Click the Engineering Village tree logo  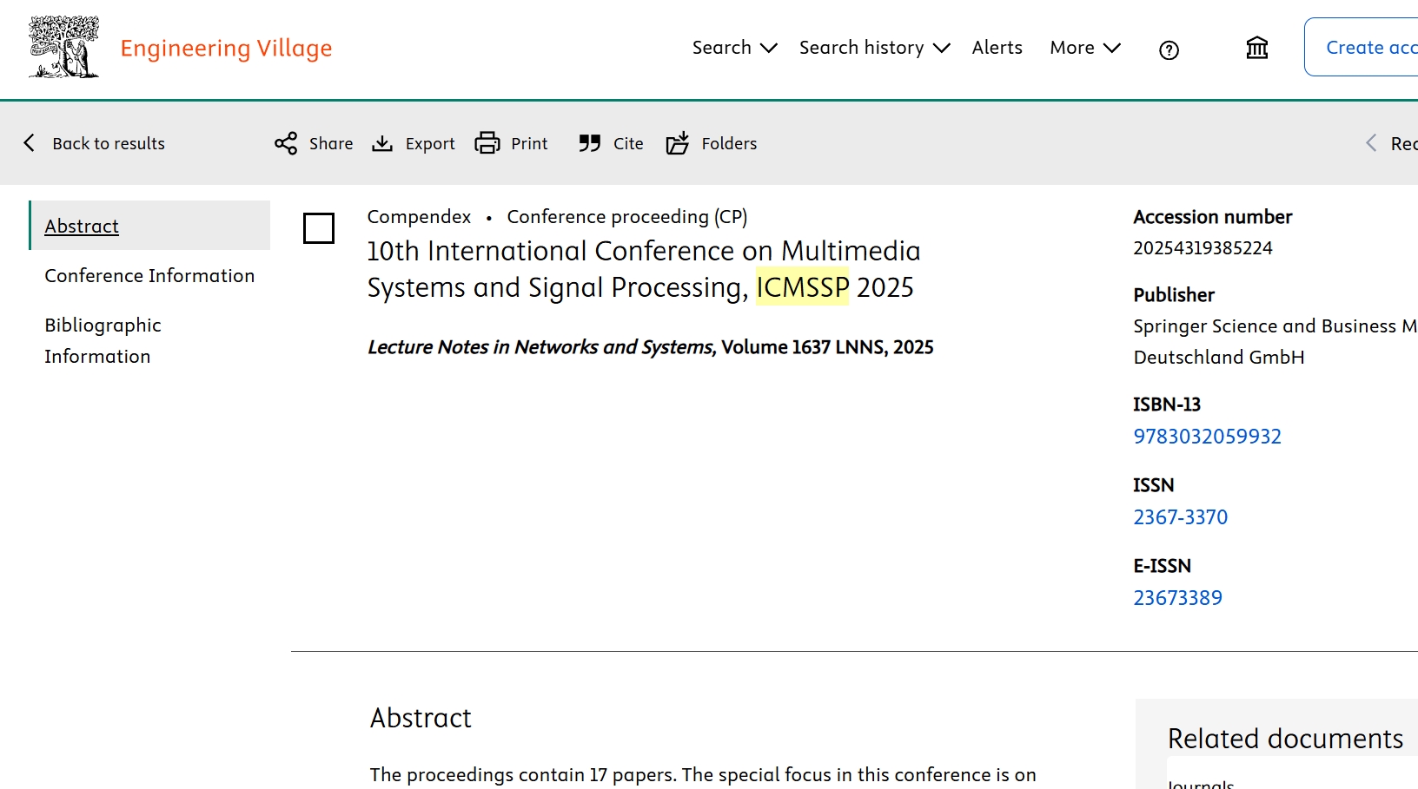[63, 48]
